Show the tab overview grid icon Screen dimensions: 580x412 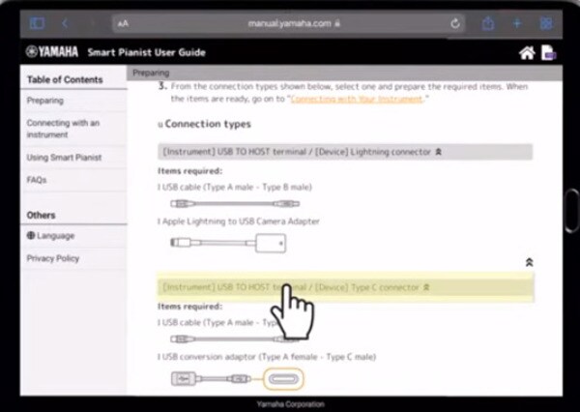[x=546, y=23]
